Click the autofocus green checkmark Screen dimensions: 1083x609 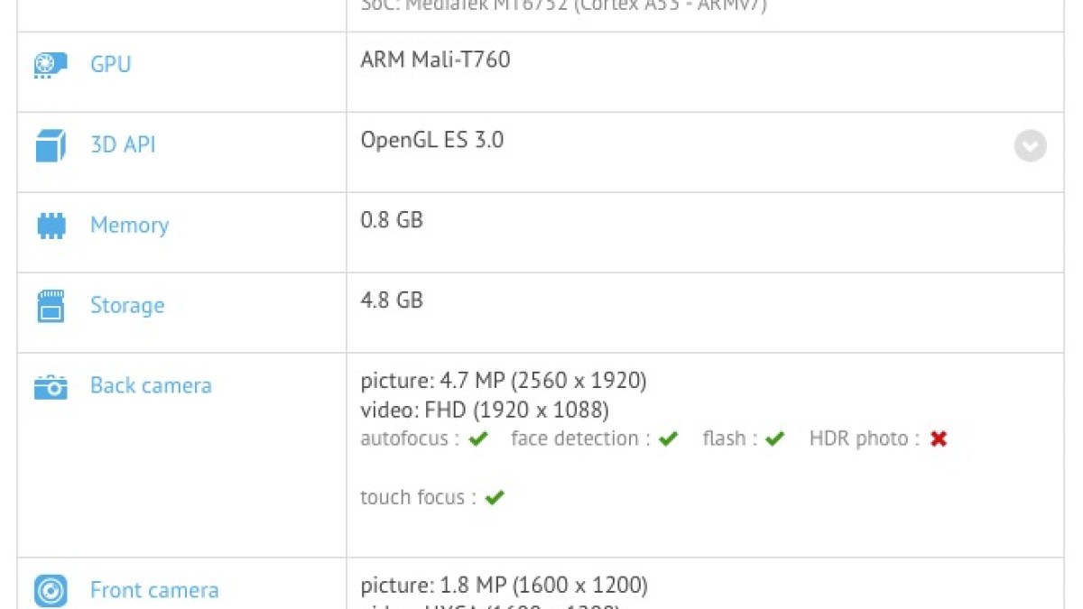(478, 439)
